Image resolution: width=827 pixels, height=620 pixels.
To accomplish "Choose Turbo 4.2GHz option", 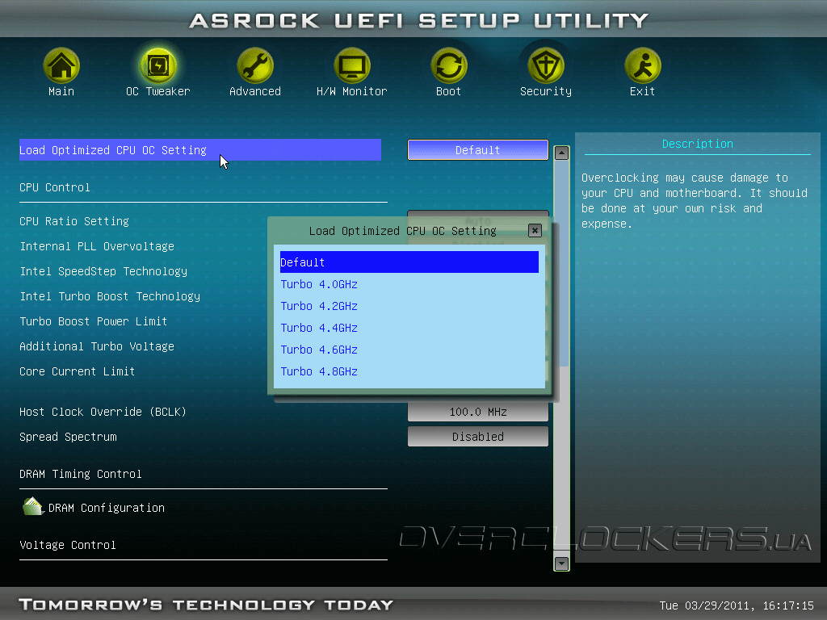I will [x=409, y=306].
